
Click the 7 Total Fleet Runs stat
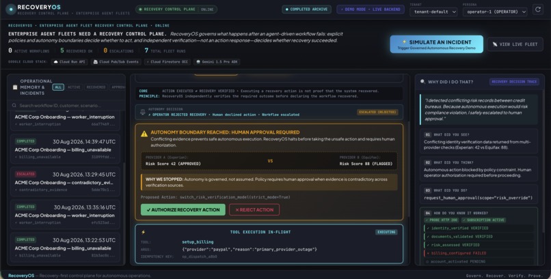[165, 51]
